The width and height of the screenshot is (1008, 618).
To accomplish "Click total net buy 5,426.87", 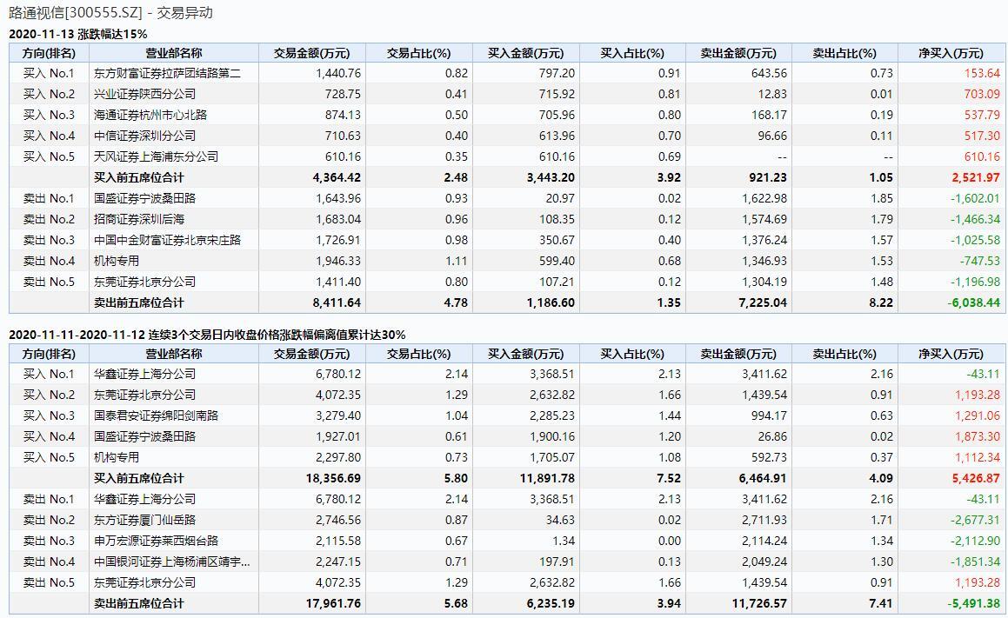I will 976,478.
